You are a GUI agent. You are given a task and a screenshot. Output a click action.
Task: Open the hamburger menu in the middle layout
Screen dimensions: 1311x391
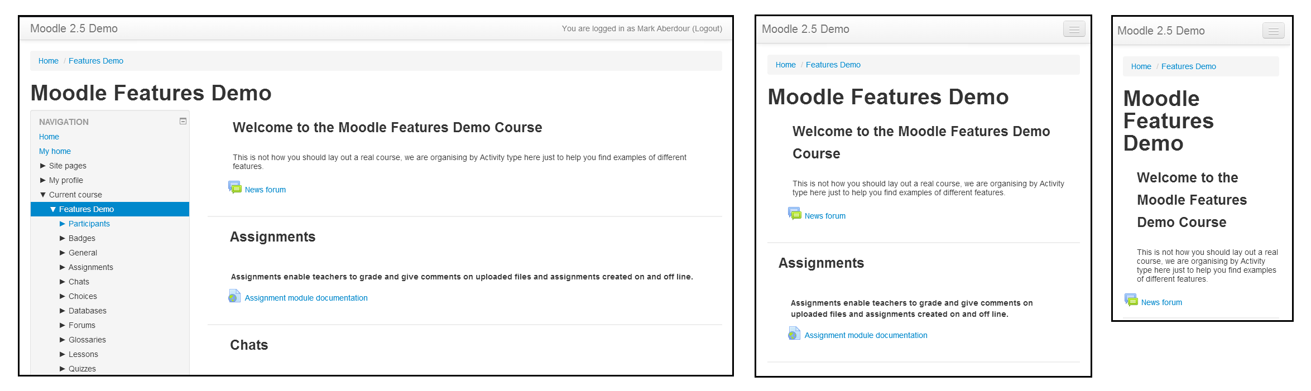coord(1074,30)
